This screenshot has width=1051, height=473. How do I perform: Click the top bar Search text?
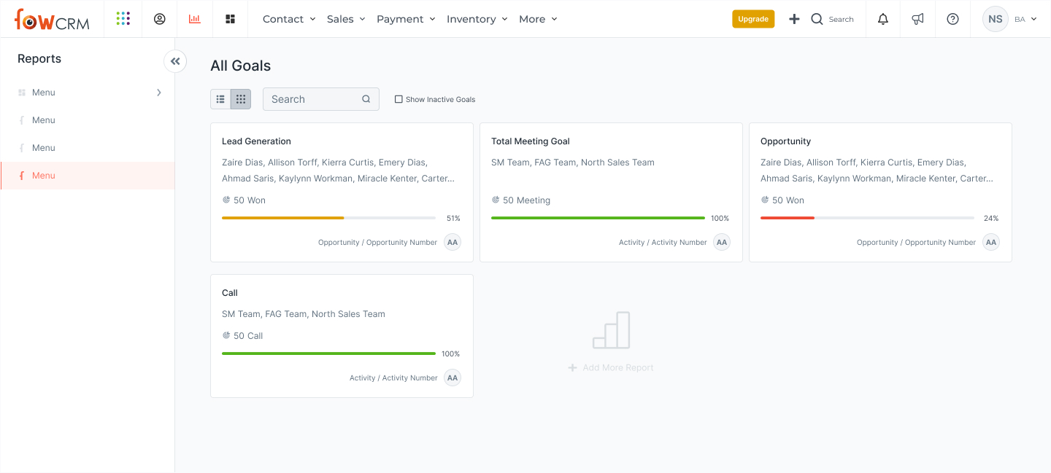pyautogui.click(x=842, y=20)
